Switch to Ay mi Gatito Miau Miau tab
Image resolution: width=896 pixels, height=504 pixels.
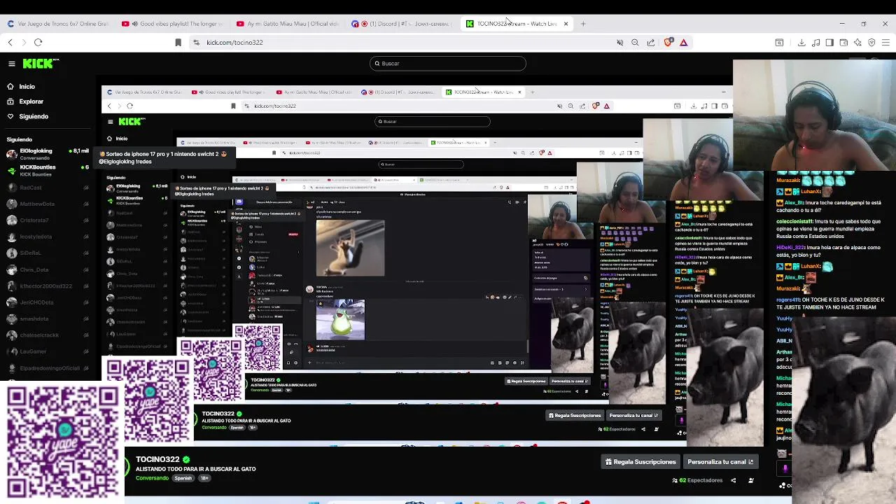[287, 24]
